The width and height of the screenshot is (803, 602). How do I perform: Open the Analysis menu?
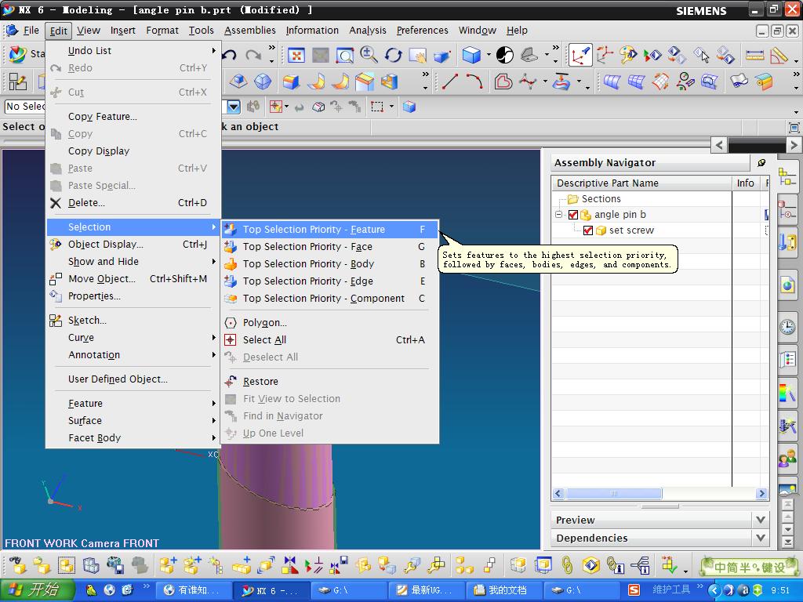click(368, 31)
